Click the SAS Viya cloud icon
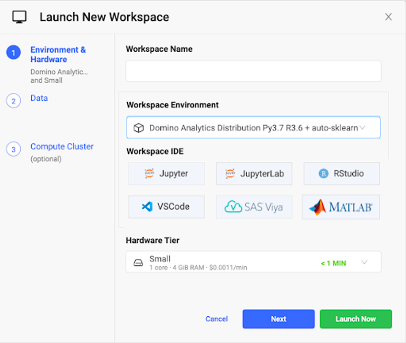The height and width of the screenshot is (343, 406). pyautogui.click(x=233, y=207)
